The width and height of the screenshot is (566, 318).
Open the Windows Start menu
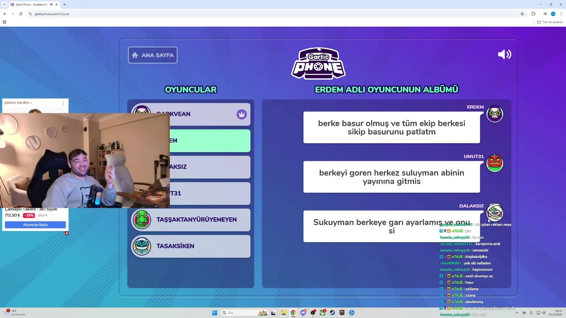[x=214, y=313]
